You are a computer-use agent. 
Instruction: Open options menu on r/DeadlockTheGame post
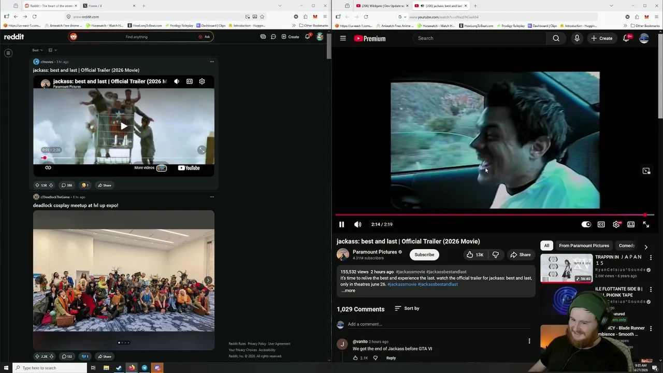pyautogui.click(x=212, y=197)
